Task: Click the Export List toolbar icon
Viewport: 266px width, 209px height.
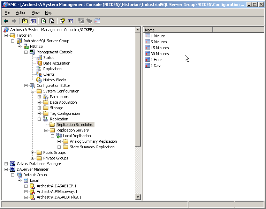Action: pos(52,21)
